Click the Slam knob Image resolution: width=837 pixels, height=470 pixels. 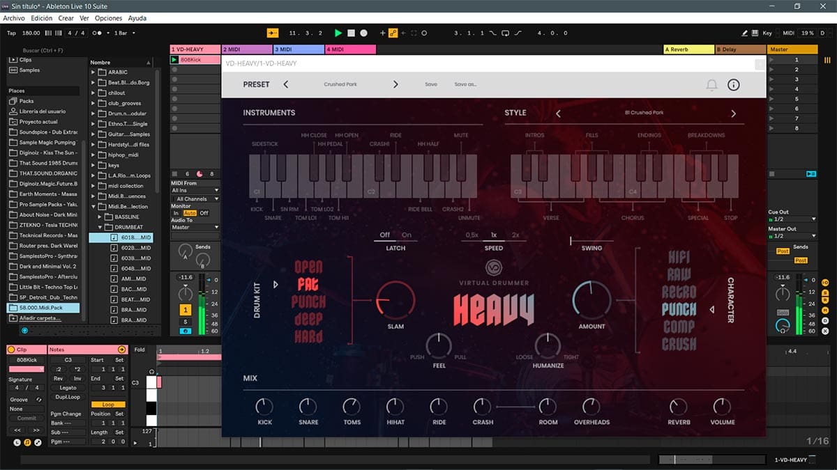395,301
